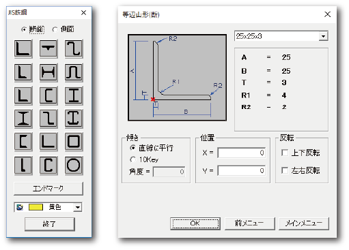349x250 pixels.
Task: Enable the 上下反転 checkbox
Action: coord(285,153)
